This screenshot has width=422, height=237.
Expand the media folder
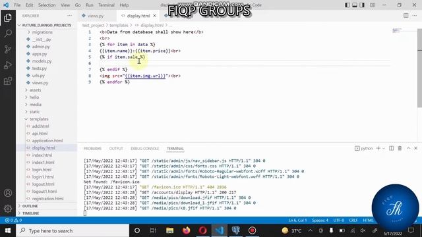pos(35,105)
